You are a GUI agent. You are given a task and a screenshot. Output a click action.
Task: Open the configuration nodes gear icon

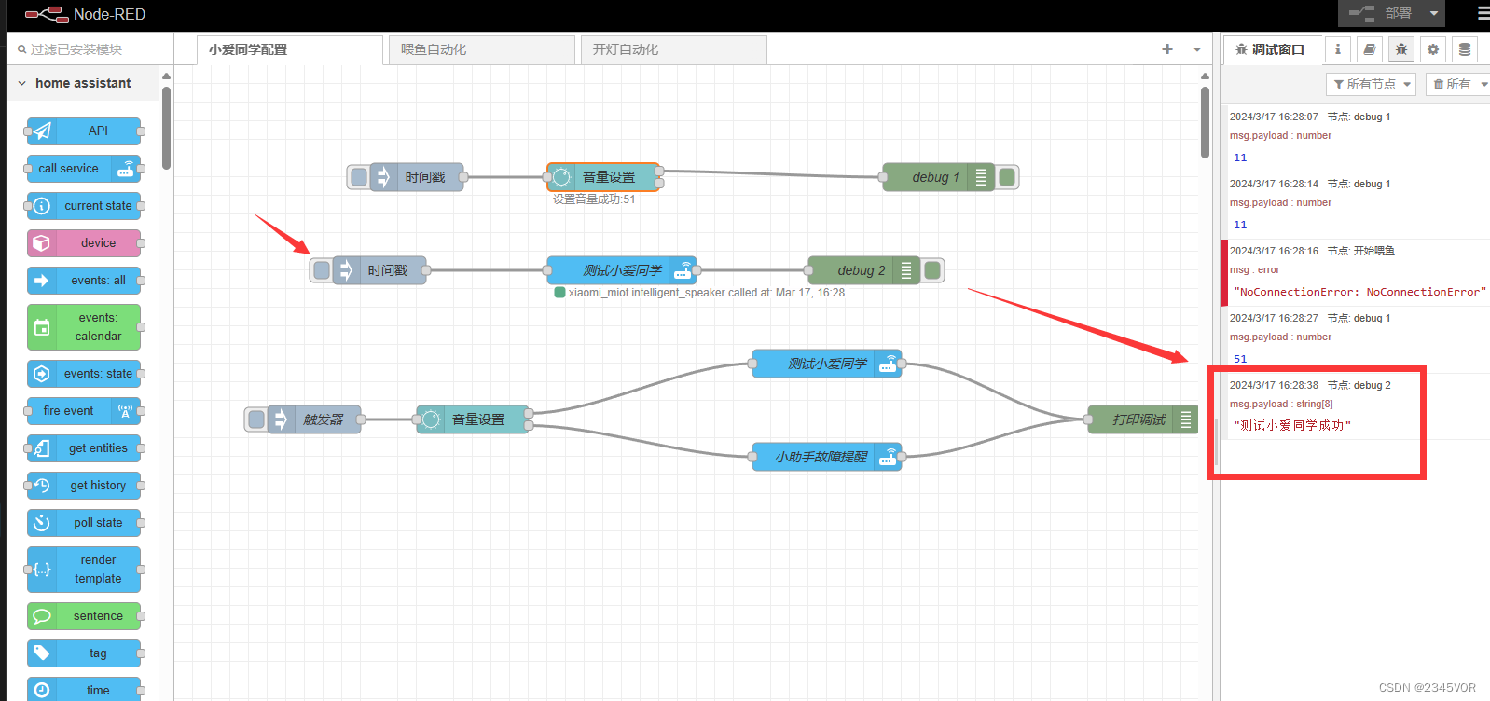tap(1433, 49)
